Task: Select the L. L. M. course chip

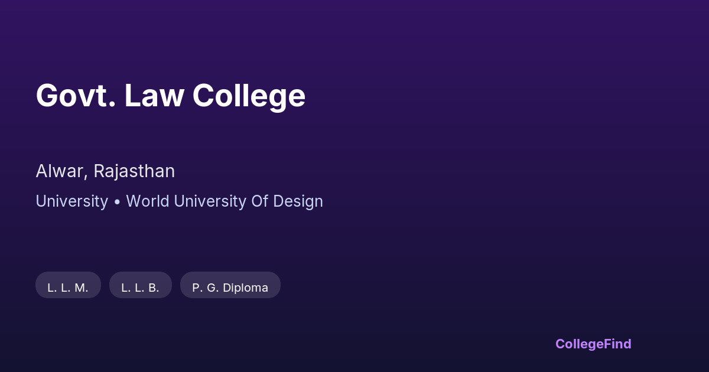Action: tap(68, 288)
